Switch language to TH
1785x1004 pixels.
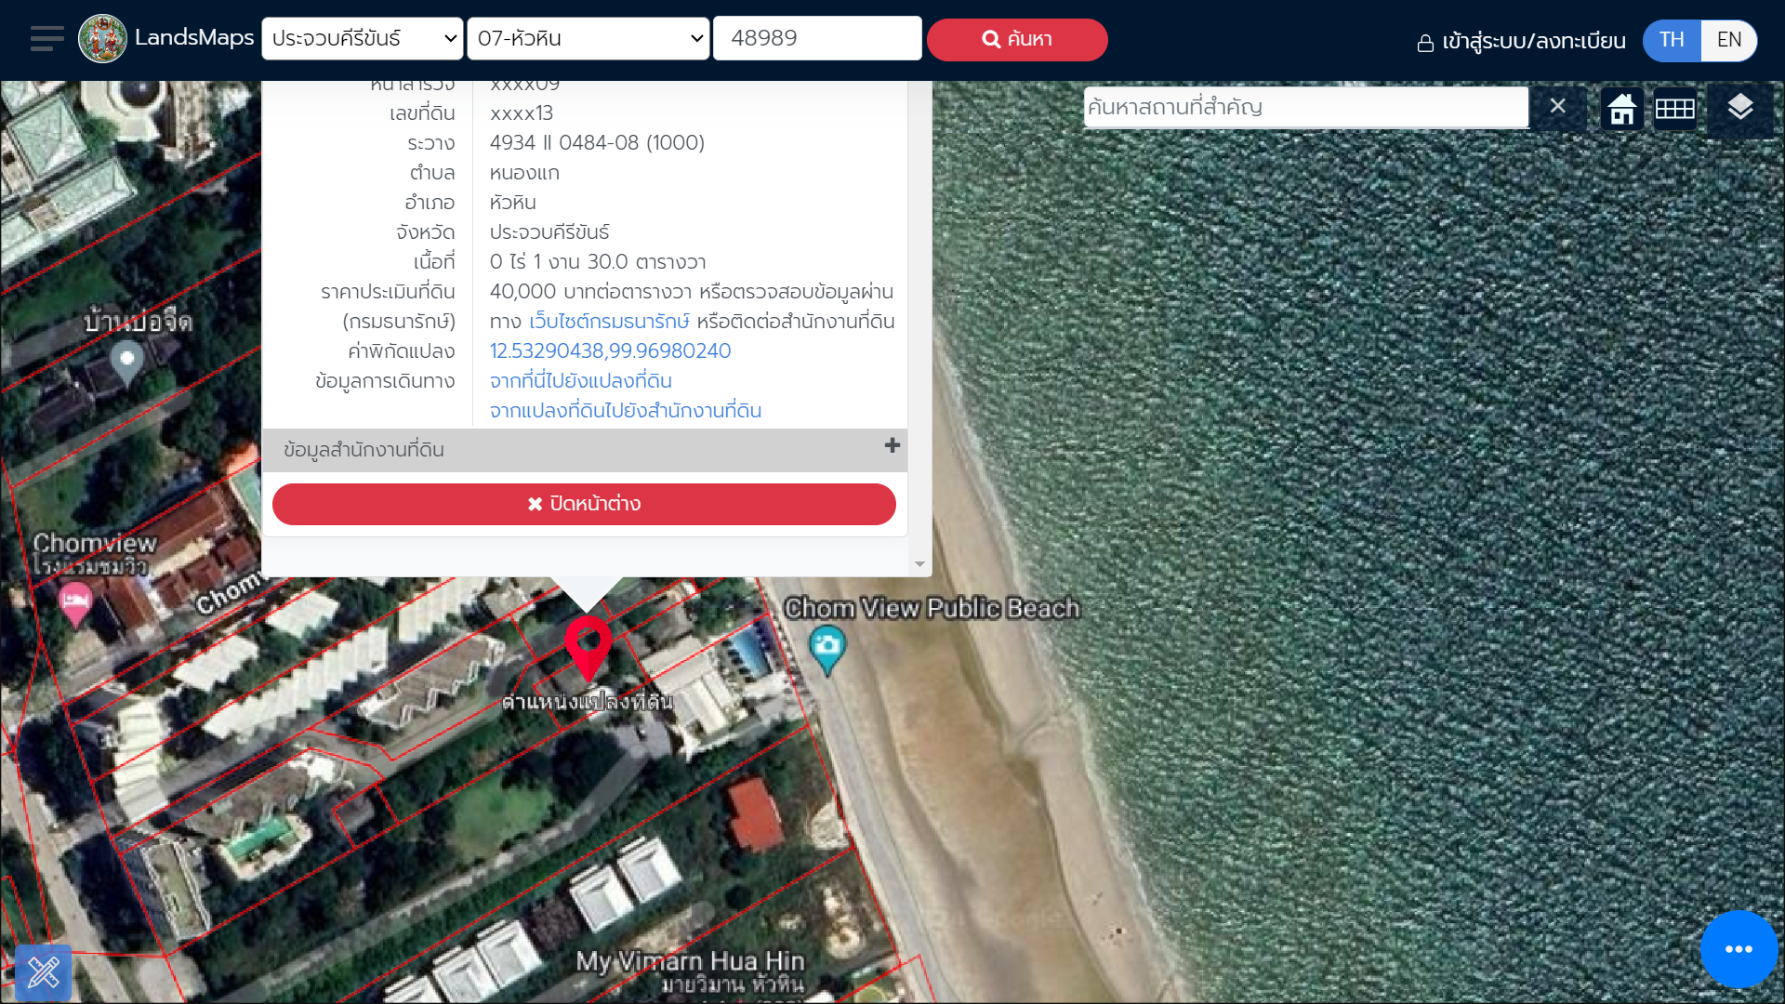(1671, 40)
